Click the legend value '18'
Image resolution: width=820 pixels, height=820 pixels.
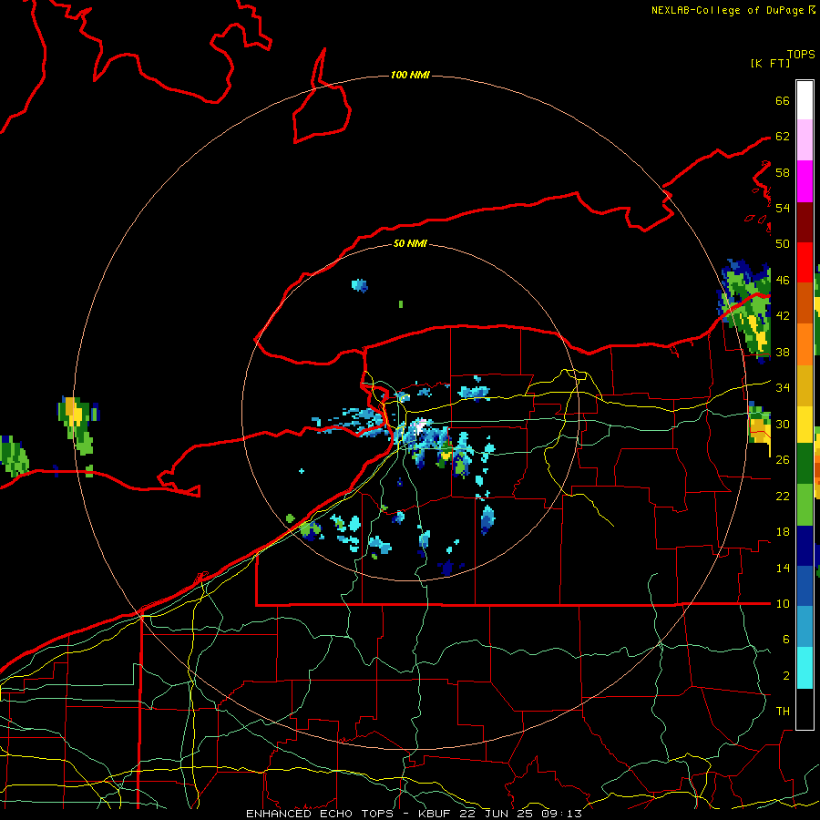(783, 532)
